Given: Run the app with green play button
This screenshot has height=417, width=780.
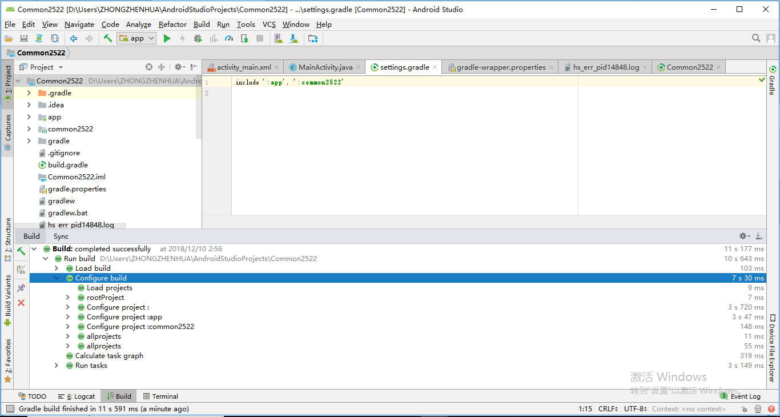Looking at the screenshot, I should pos(167,38).
